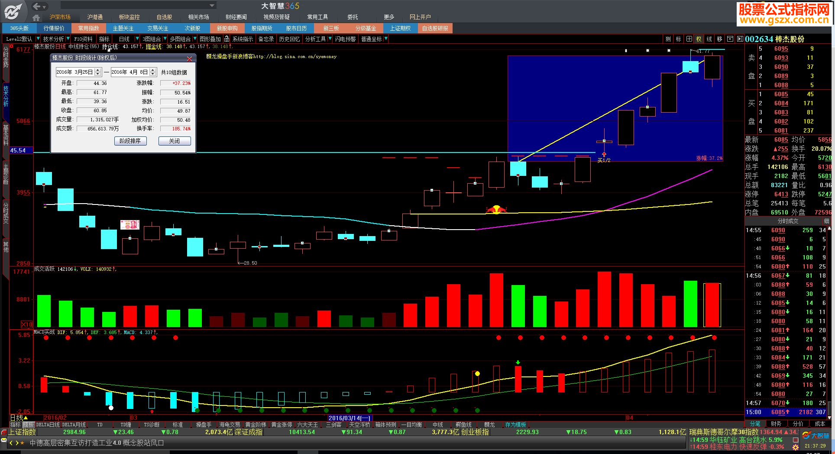Open the 多图组合 dropdown arrow
This screenshot has height=454, width=835.
[x=194, y=39]
